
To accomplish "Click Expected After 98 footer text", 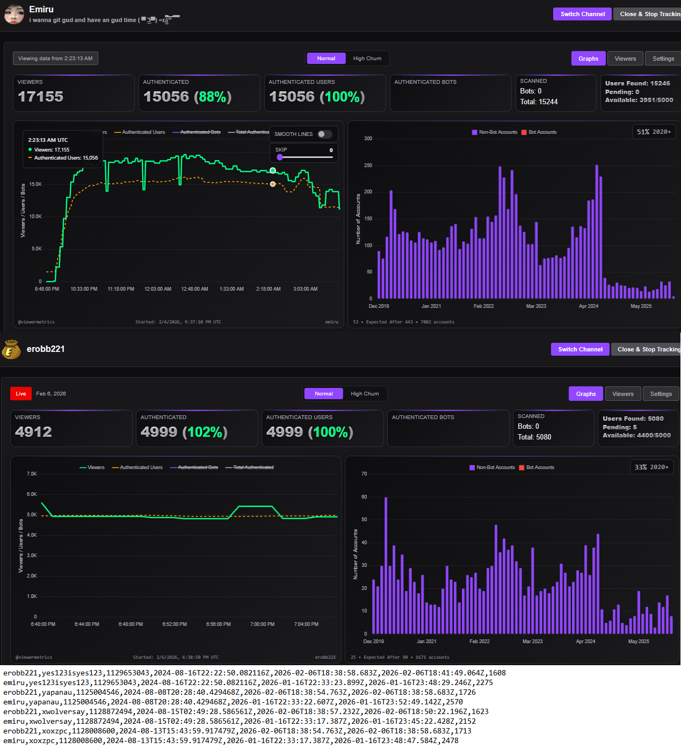I will click(x=400, y=657).
